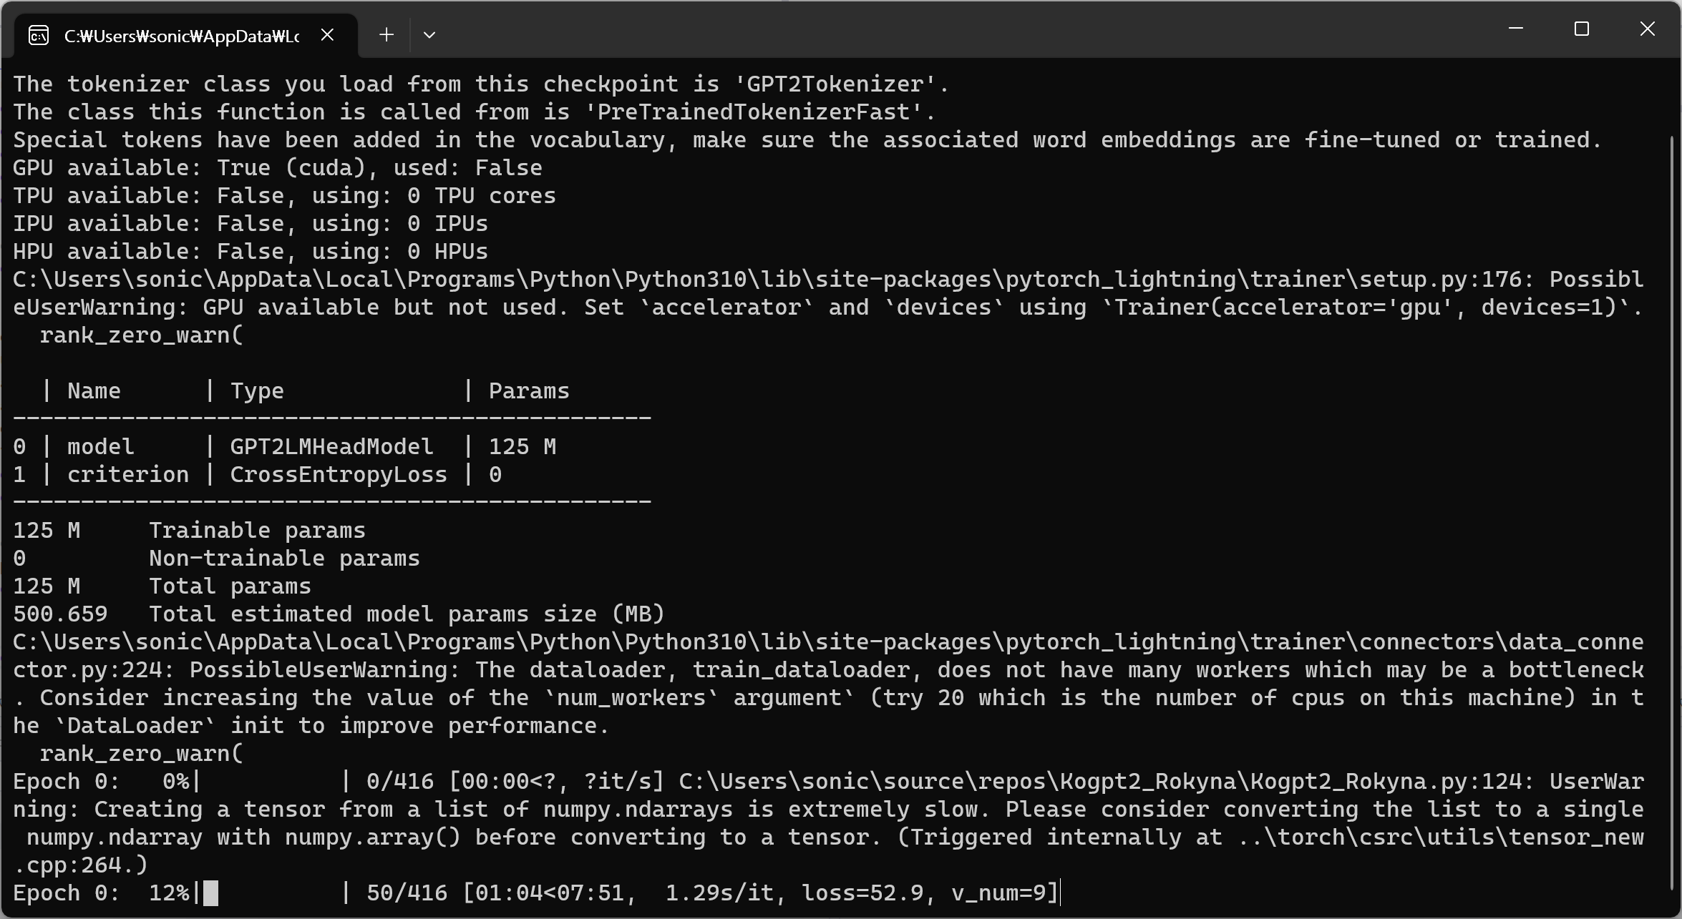Viewport: 1682px width, 919px height.
Task: Click the 500.659 model size value
Action: [x=60, y=614]
